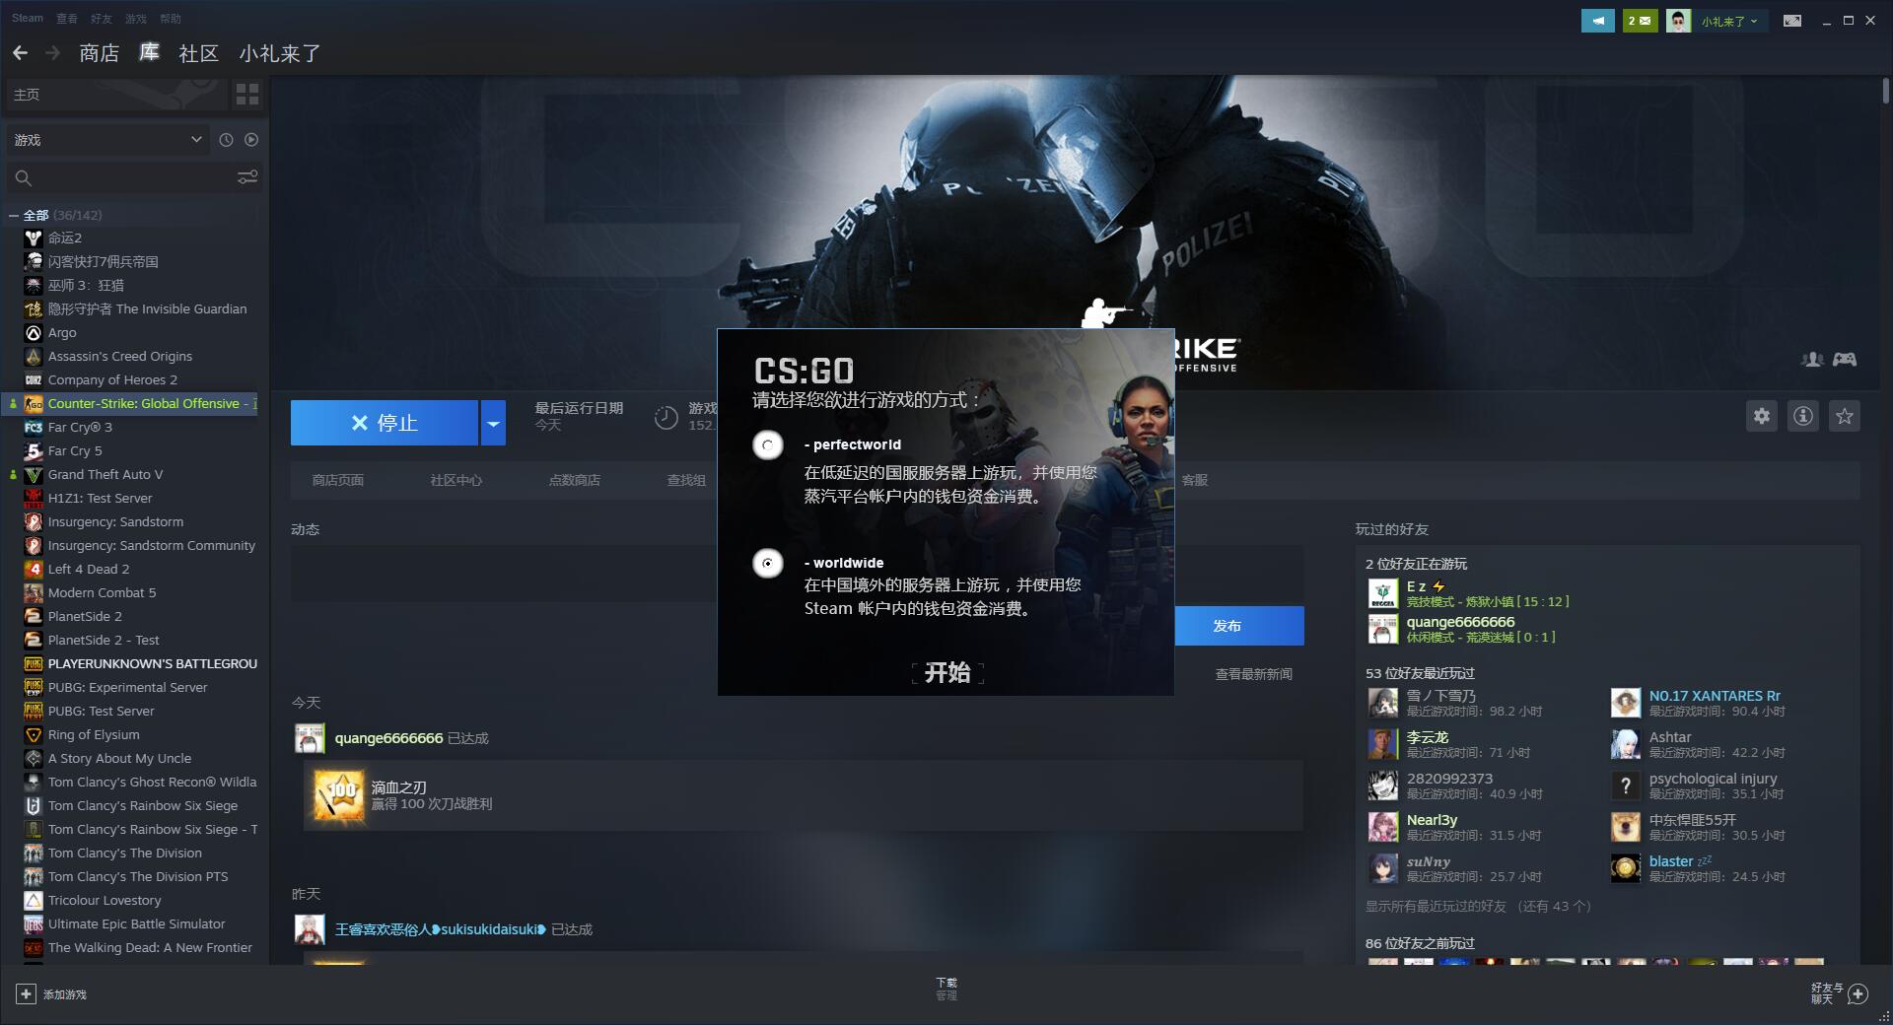Select the perfectworld radio option
1893x1025 pixels.
point(768,445)
